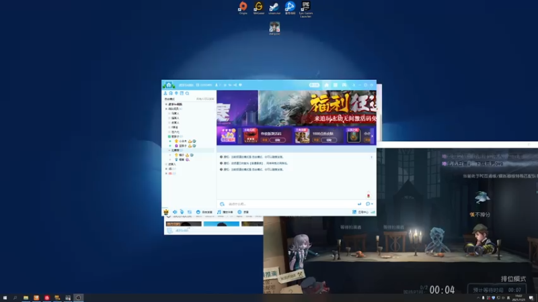Viewport: 538px width, 302px height.
Task: Click the claim button on first promo card
Action: click(277, 140)
